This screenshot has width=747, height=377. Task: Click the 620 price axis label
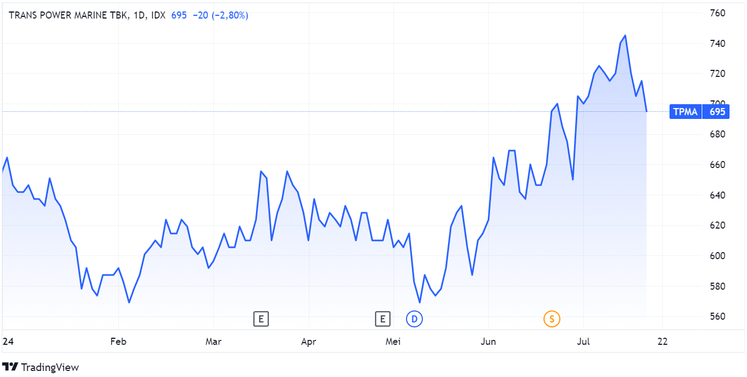(x=717, y=225)
